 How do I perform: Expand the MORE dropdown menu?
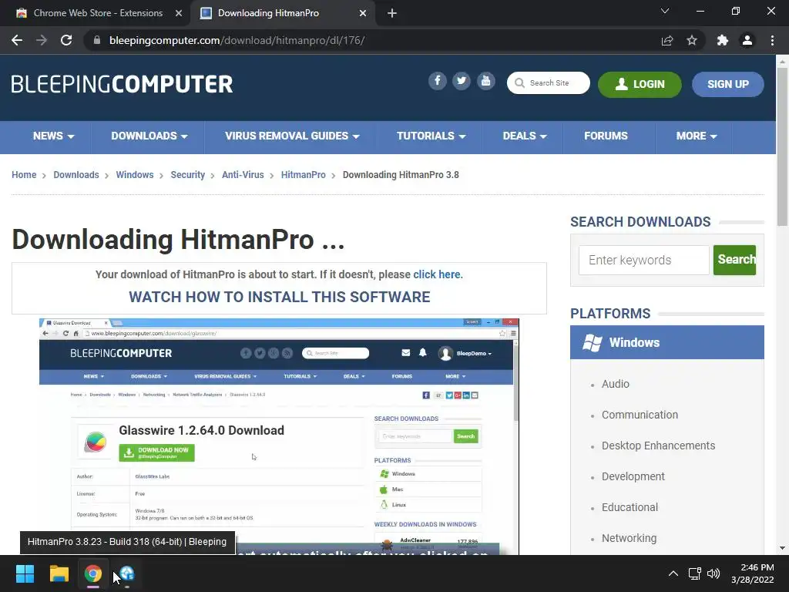coord(697,136)
